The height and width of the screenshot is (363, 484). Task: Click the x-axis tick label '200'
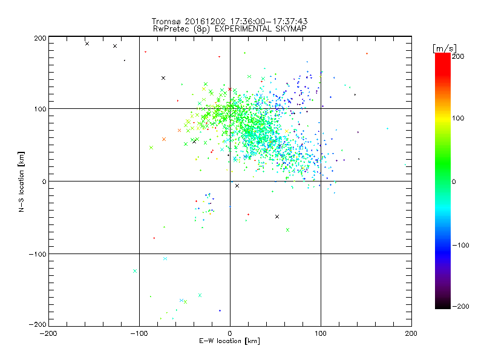pos(411,333)
